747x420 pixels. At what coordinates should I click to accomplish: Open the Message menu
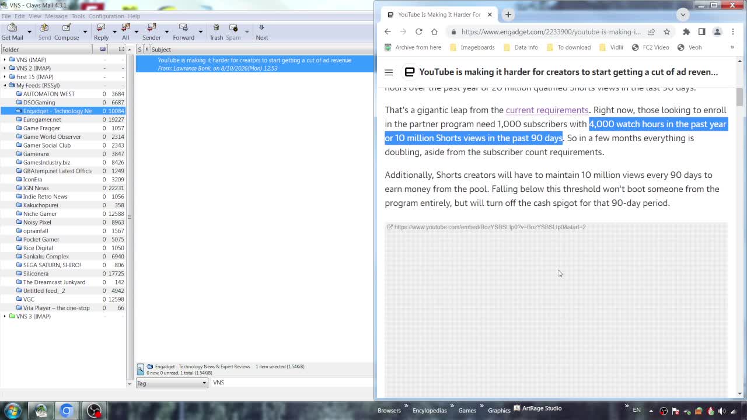(x=56, y=16)
